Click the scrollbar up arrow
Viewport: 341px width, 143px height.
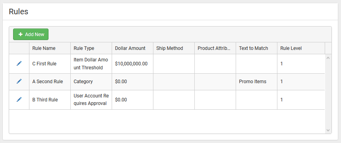pyautogui.click(x=328, y=58)
